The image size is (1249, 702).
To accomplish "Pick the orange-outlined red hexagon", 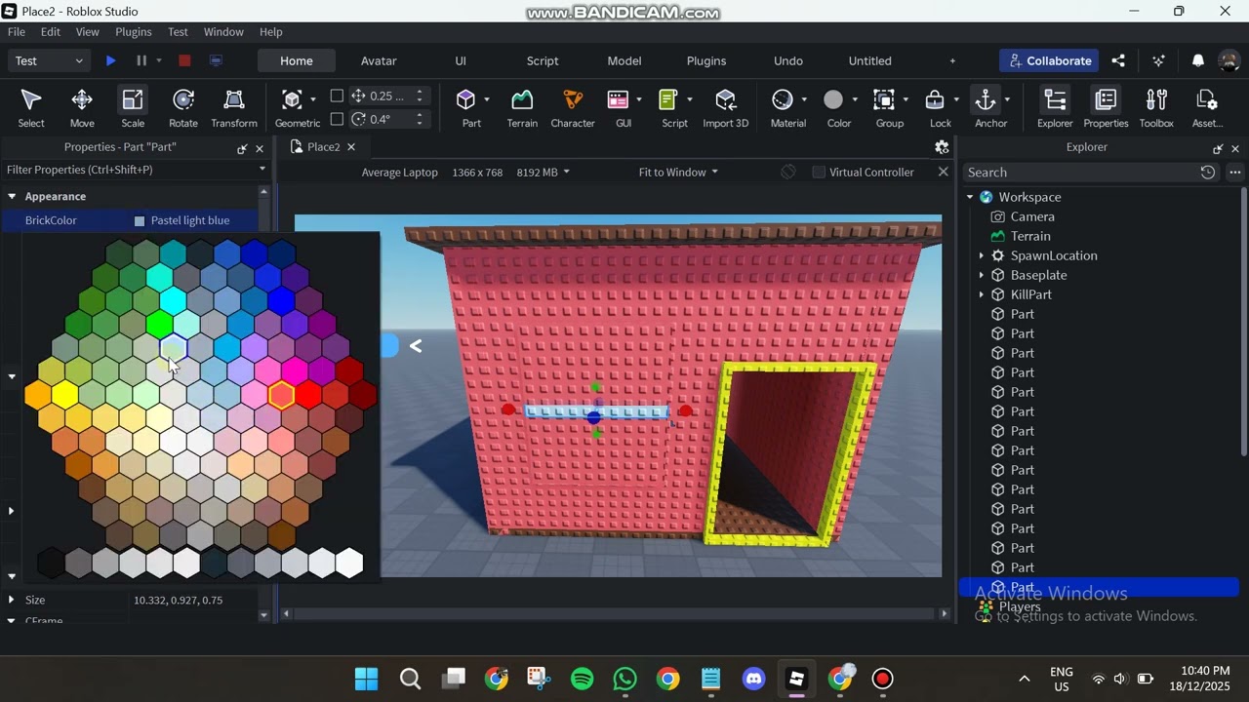I will [281, 395].
